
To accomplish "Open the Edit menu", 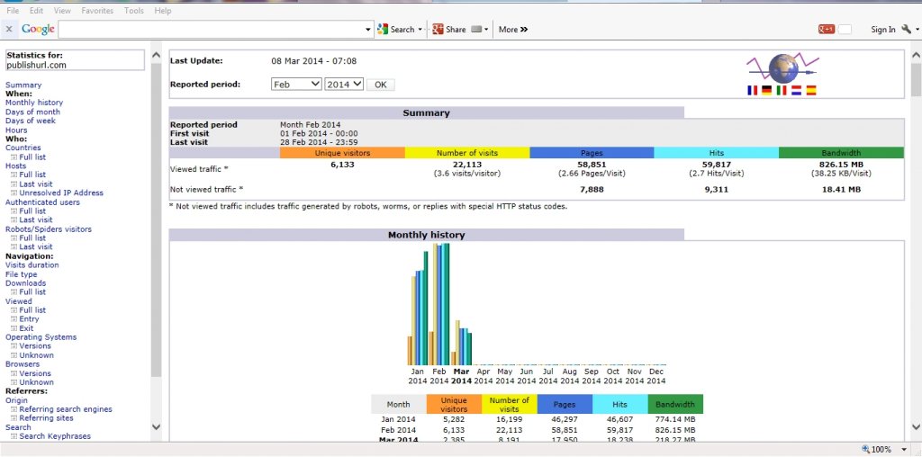I will point(36,11).
